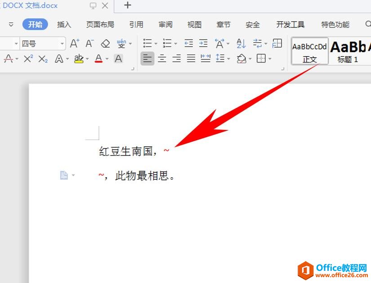Switch to the 引用 tab
Viewport: 371px width, 283px height.
click(136, 24)
